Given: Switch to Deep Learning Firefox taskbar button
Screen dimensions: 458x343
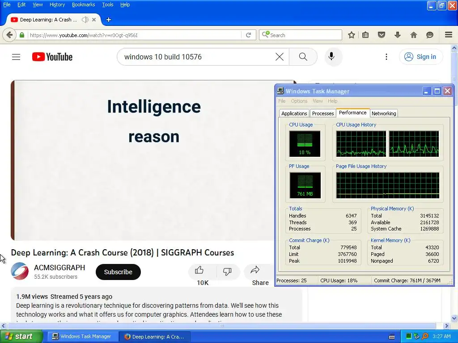Looking at the screenshot, I should click(x=155, y=336).
